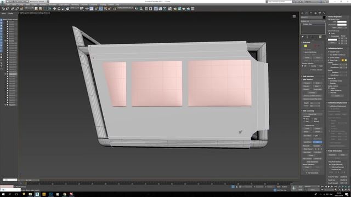The image size is (351, 197).
Task: Open the Align tool
Action: [141, 9]
